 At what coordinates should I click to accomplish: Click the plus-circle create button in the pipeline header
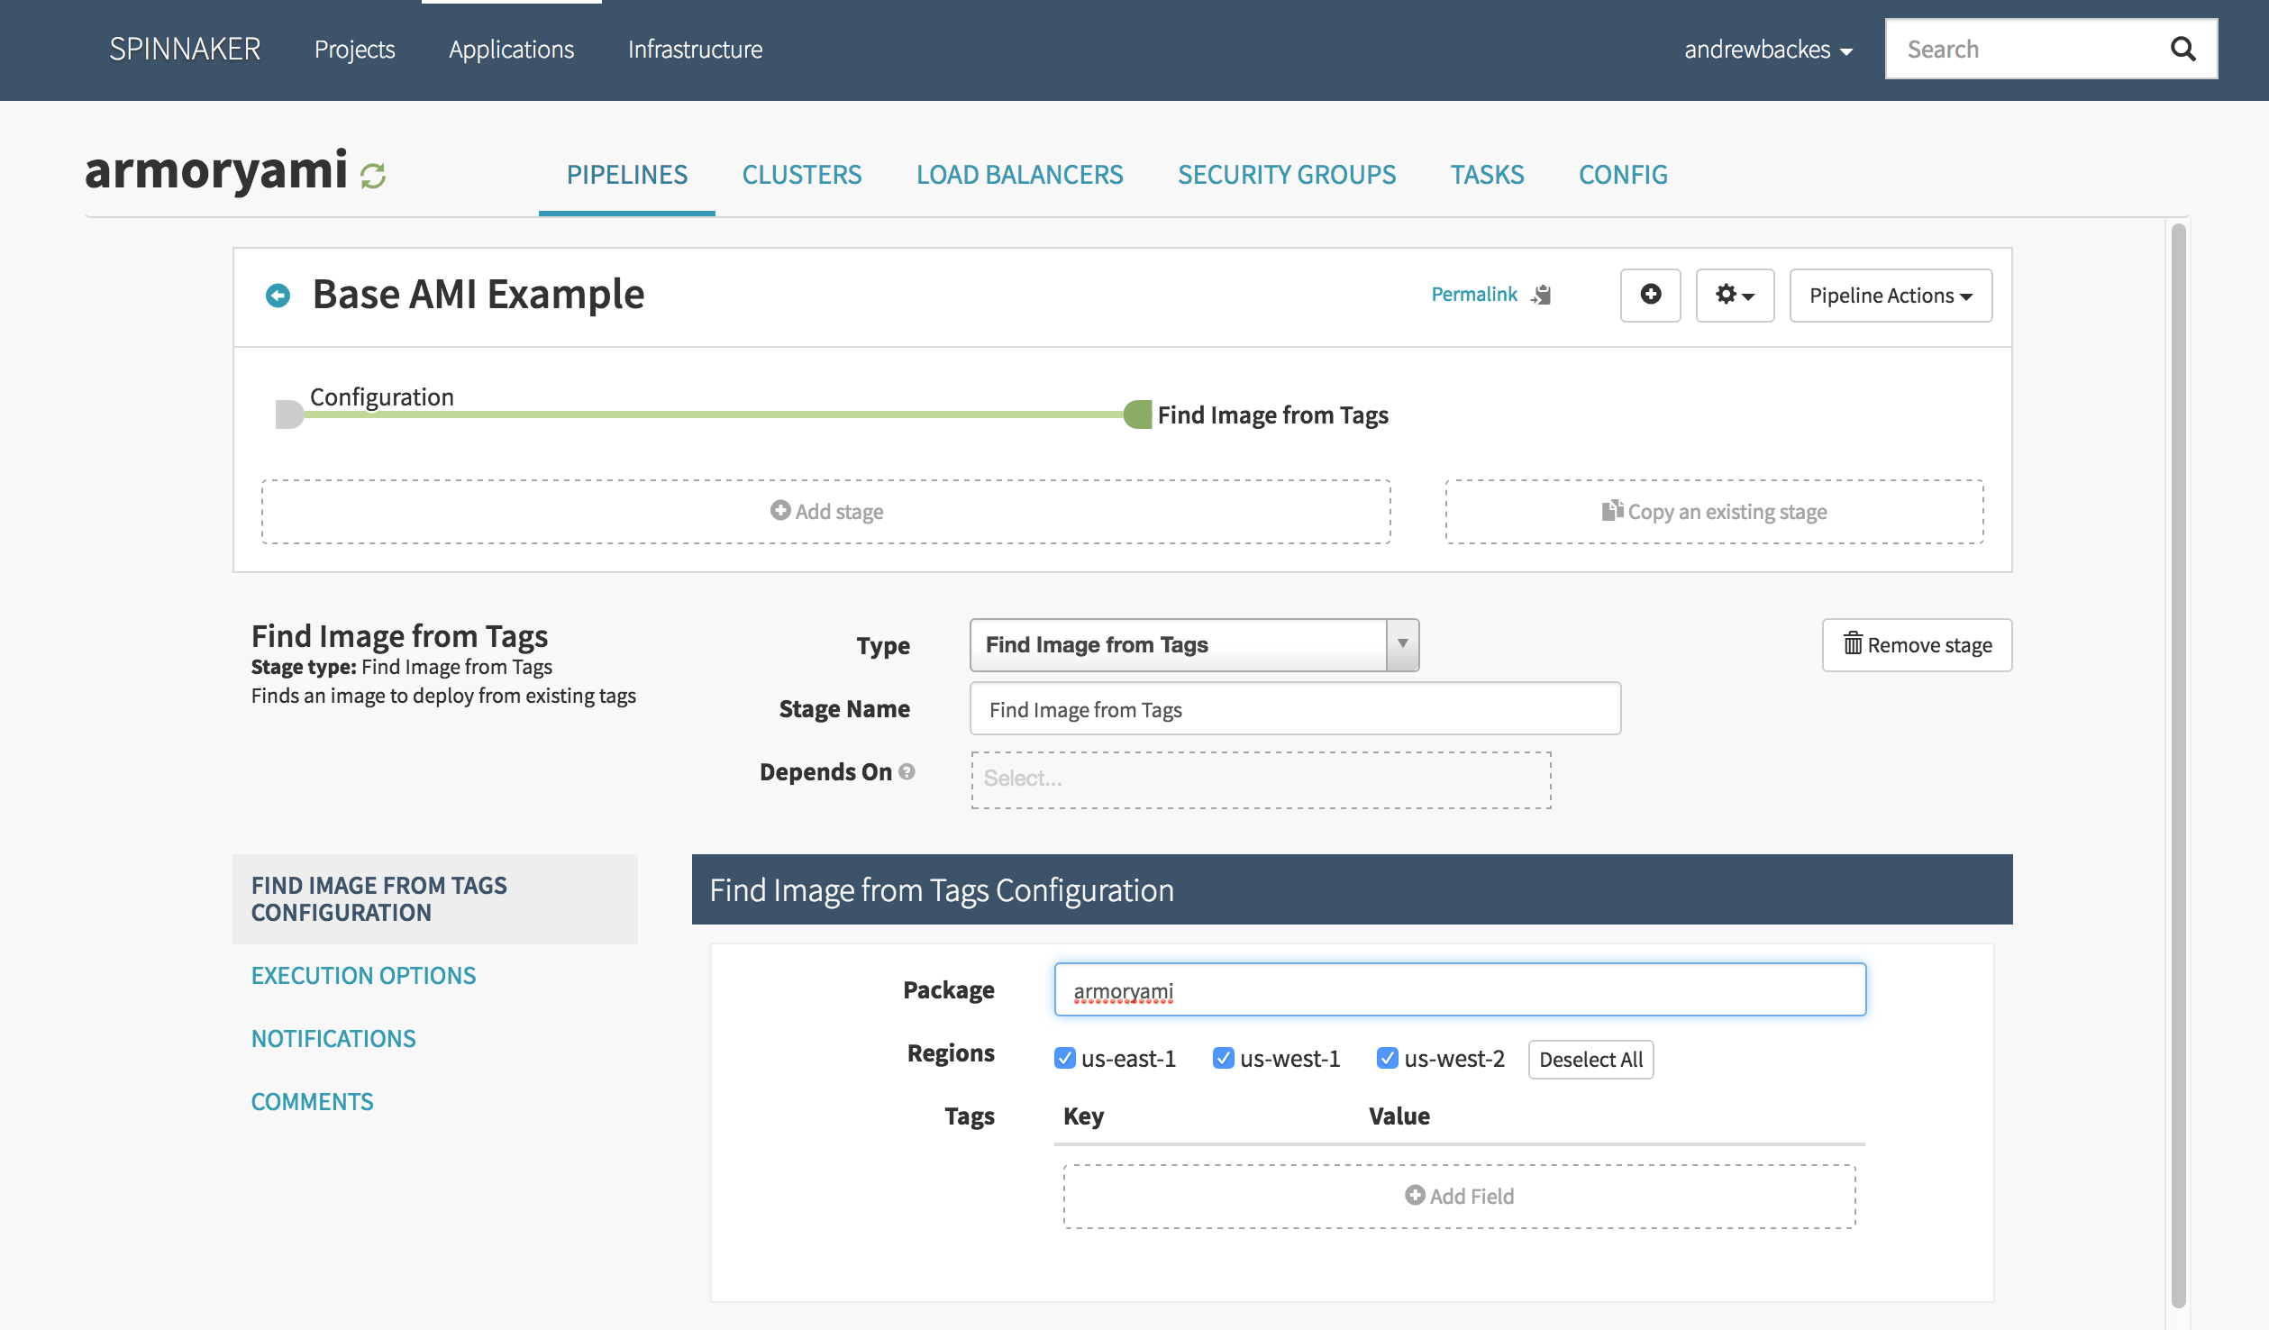[1650, 295]
